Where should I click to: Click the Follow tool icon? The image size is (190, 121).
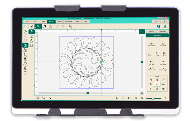pyautogui.click(x=25, y=50)
